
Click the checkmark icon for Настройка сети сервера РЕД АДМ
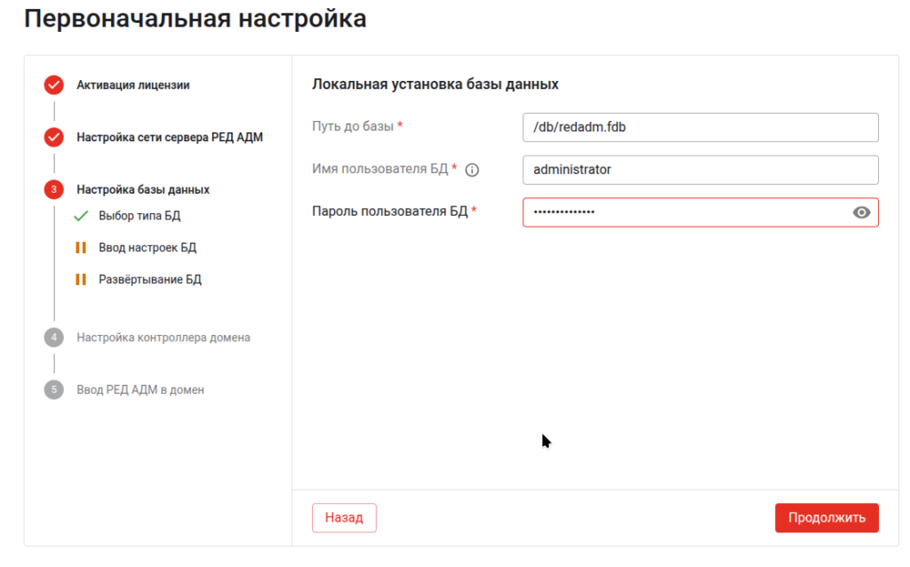point(54,138)
